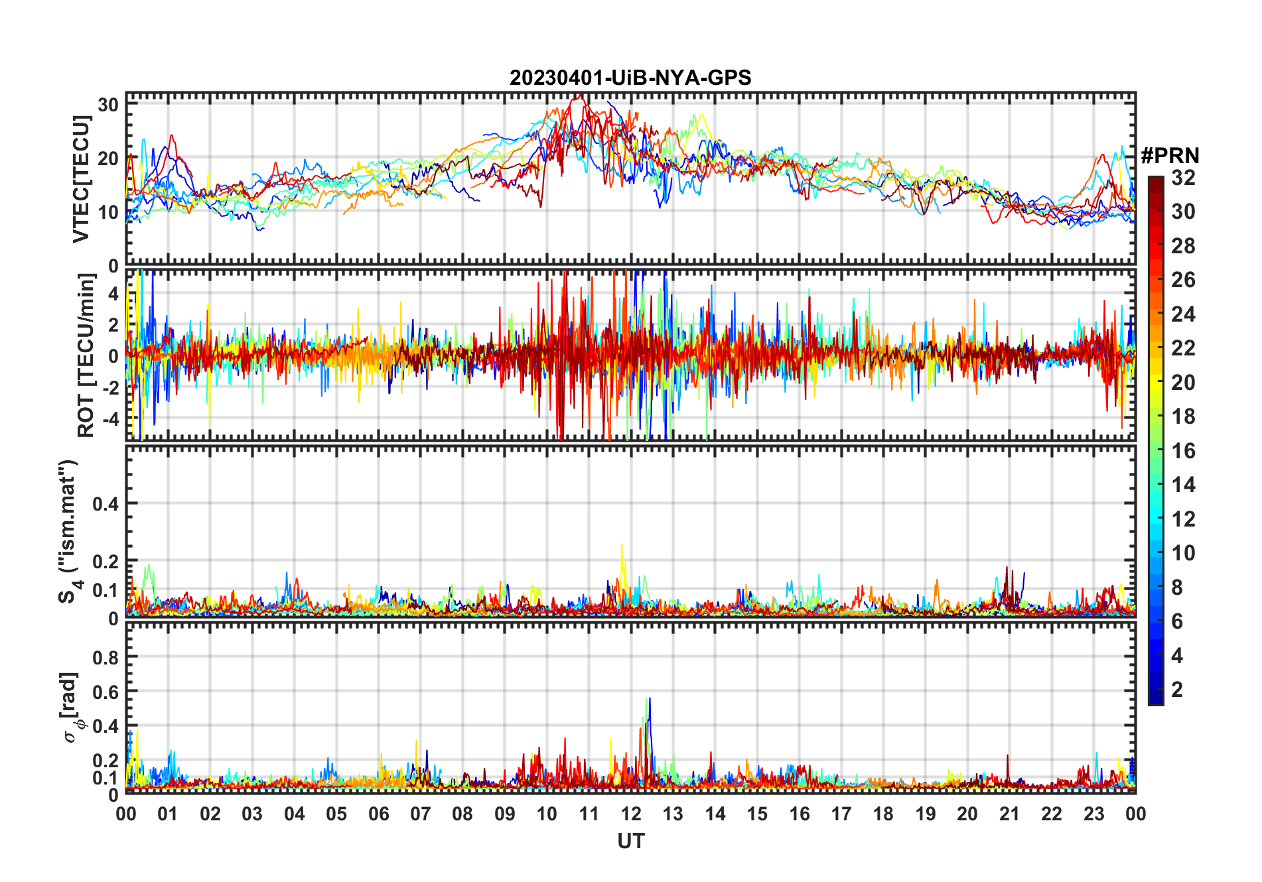The height and width of the screenshot is (882, 1262).
Task: Click the #PRN colorbar title
Action: tap(1170, 156)
